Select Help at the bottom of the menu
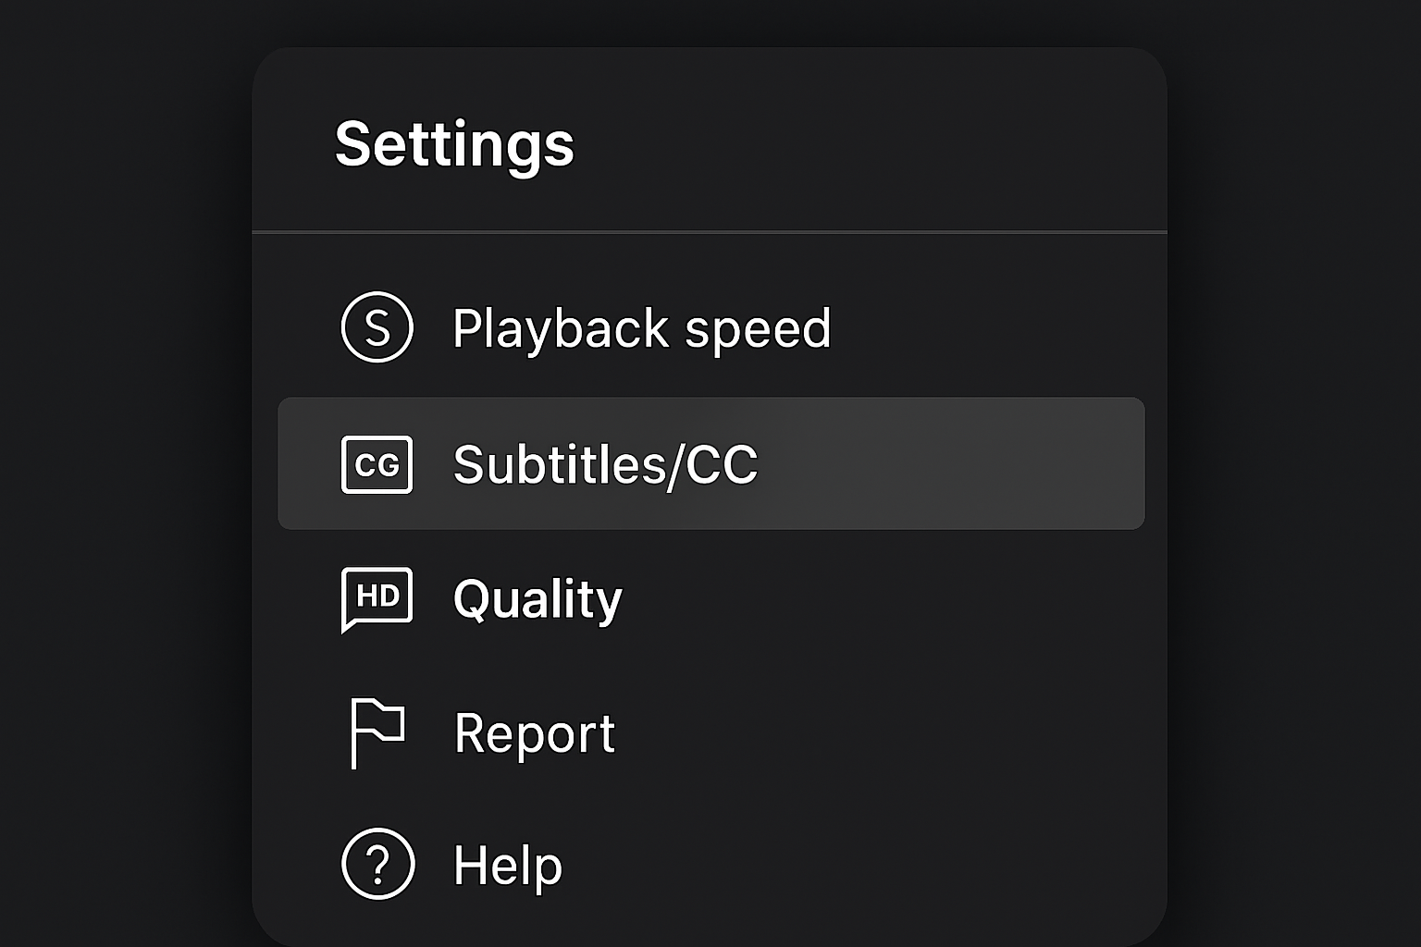 (x=507, y=867)
